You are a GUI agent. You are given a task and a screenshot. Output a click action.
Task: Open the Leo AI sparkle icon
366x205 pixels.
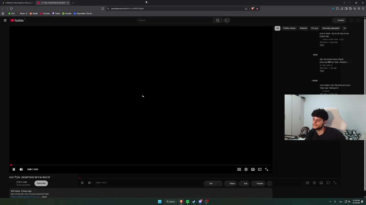[355, 9]
